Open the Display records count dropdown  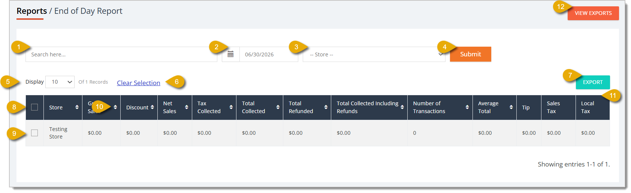60,82
